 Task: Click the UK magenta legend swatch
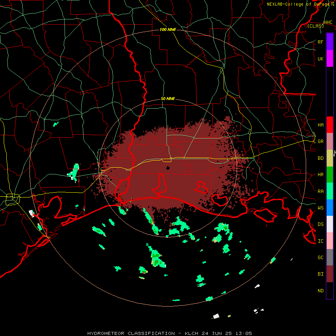(x=330, y=59)
